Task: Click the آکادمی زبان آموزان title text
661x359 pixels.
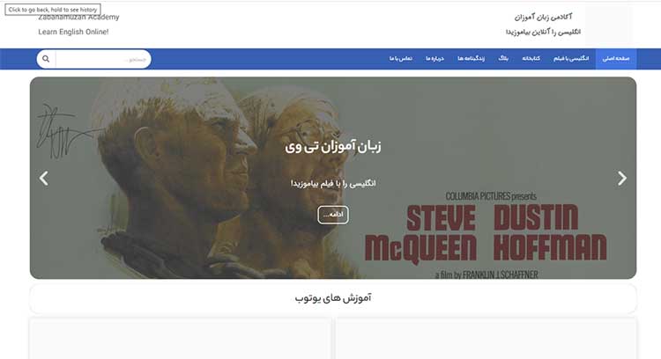Action: tap(543, 18)
